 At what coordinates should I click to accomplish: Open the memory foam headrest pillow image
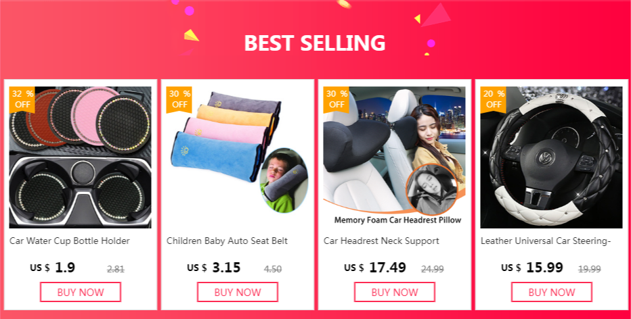click(x=394, y=157)
